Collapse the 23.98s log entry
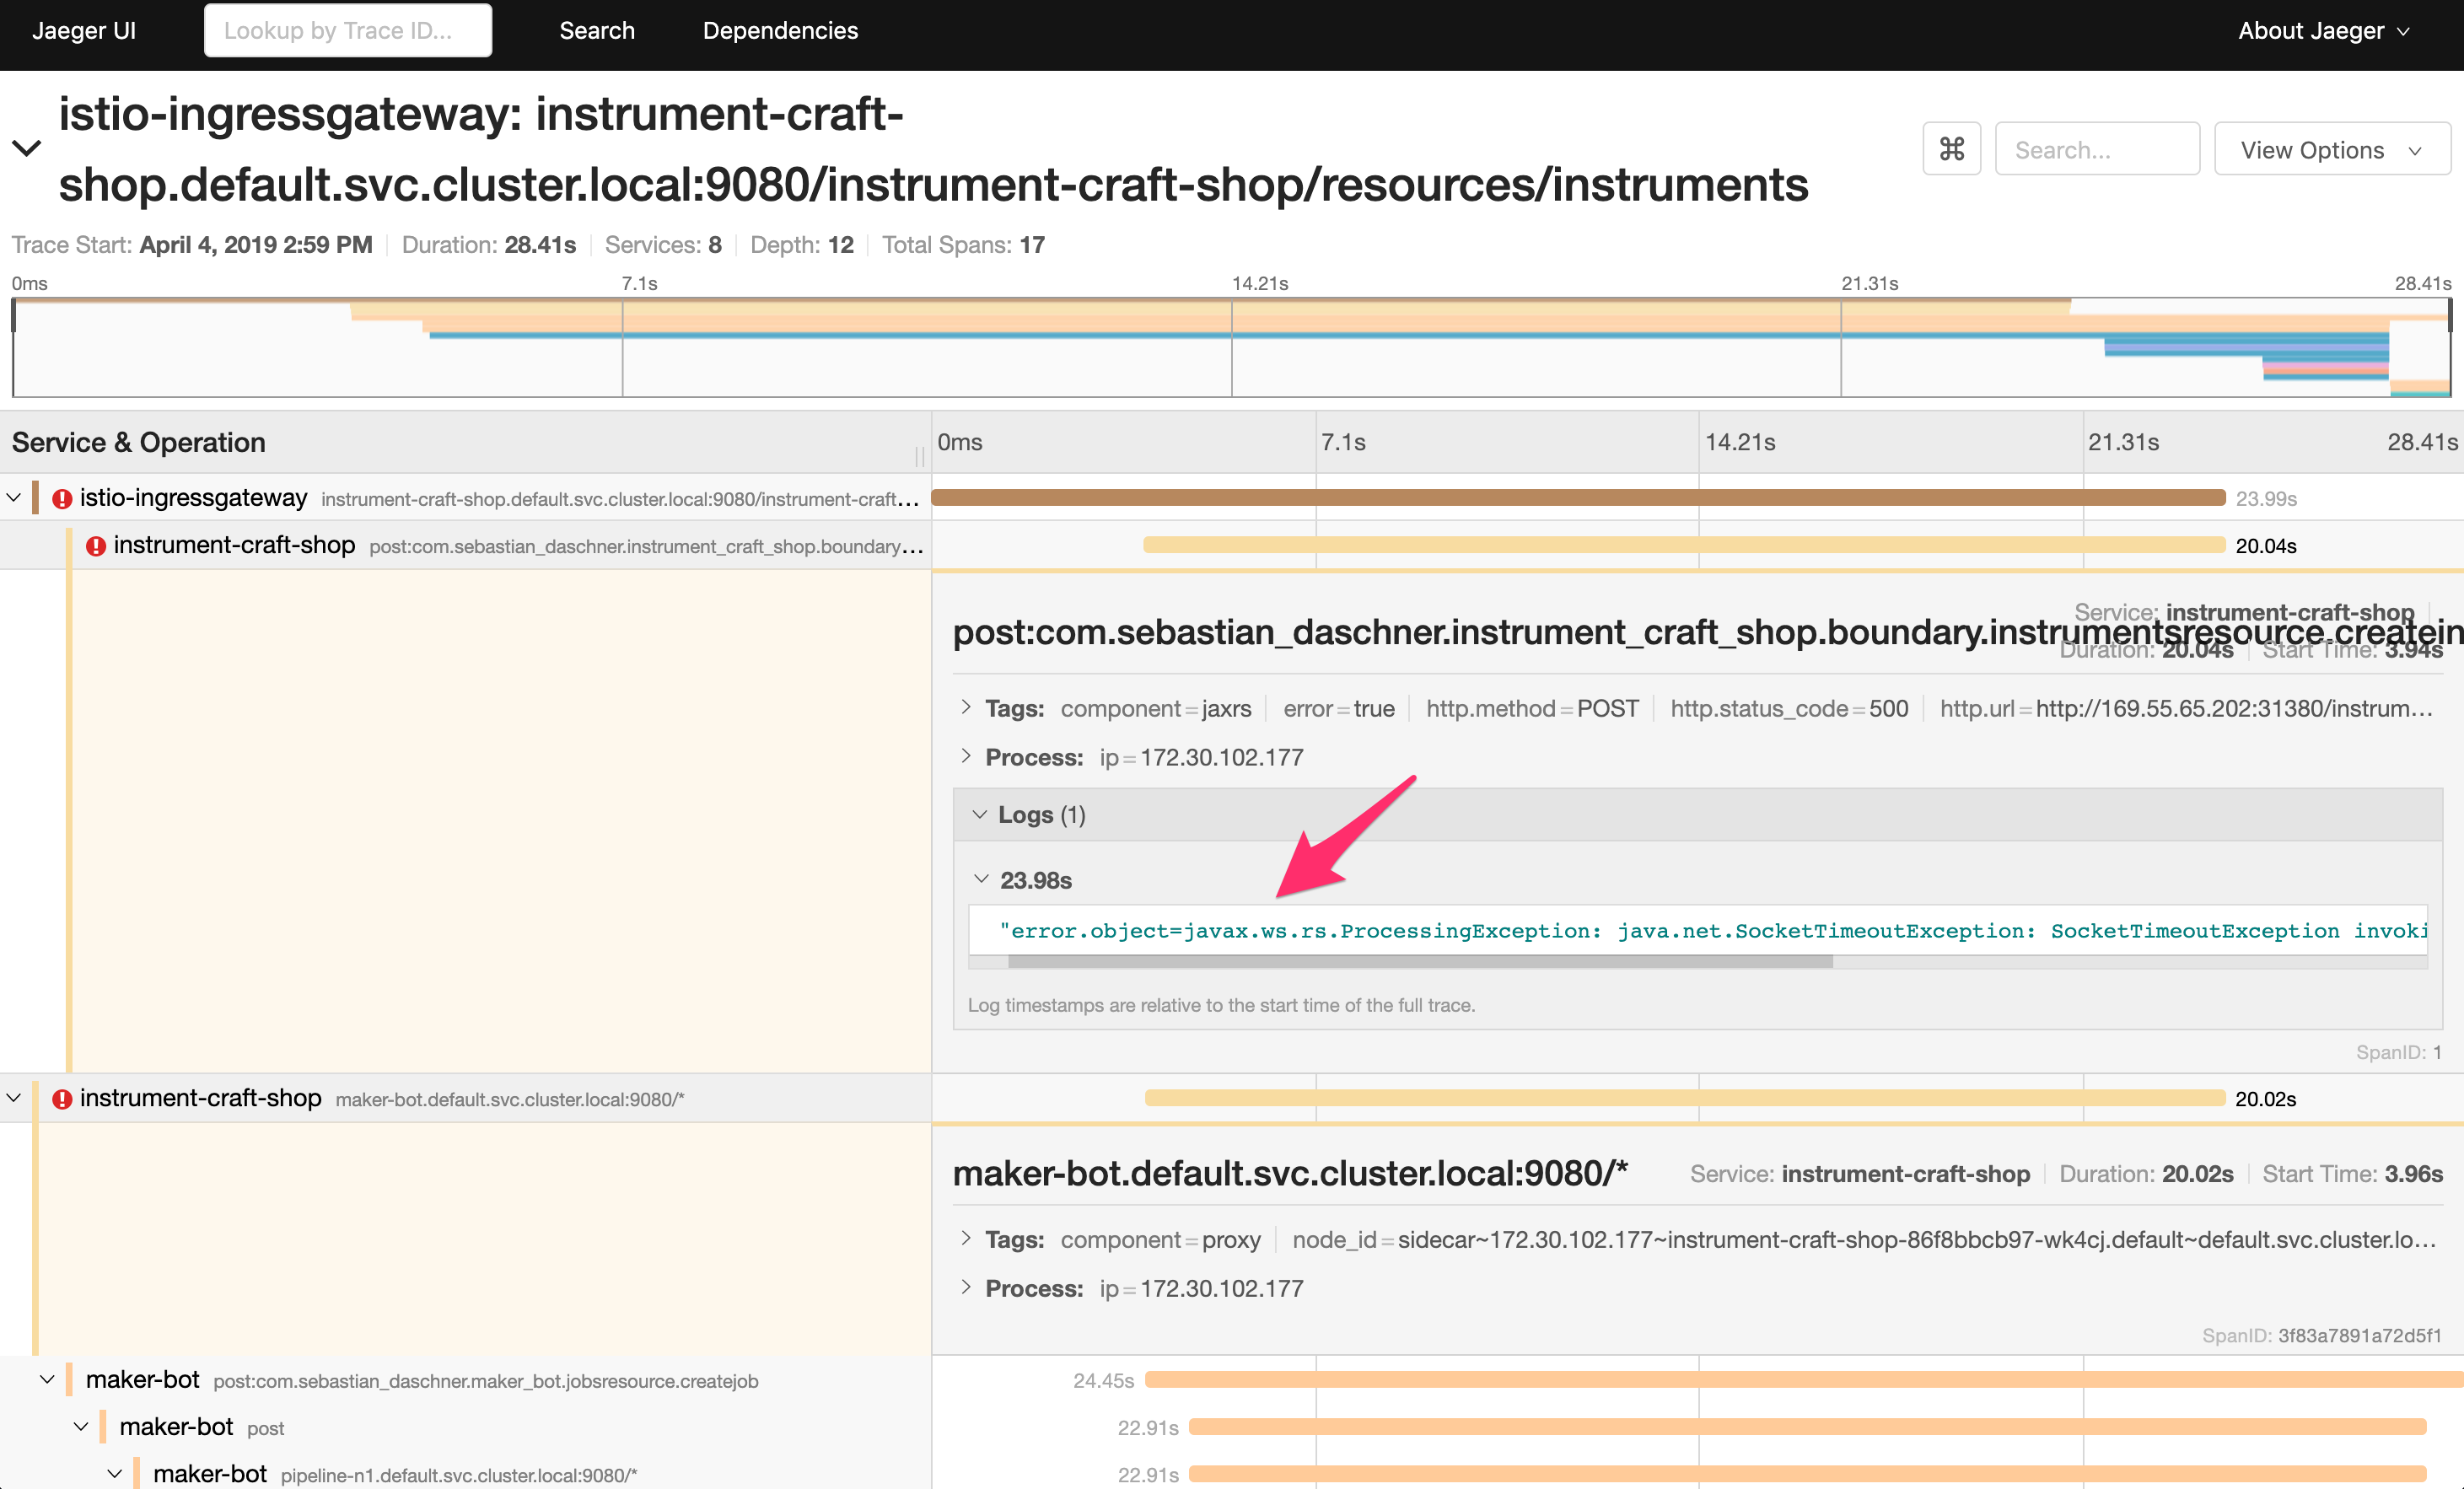The height and width of the screenshot is (1489, 2464). [981, 880]
